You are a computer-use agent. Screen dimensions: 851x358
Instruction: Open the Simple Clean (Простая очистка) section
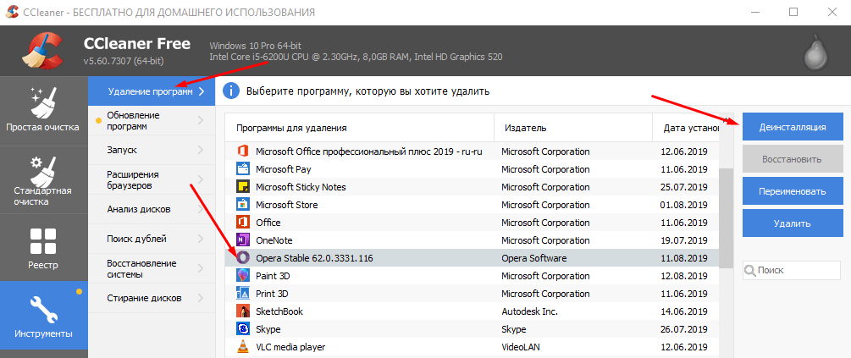point(43,111)
